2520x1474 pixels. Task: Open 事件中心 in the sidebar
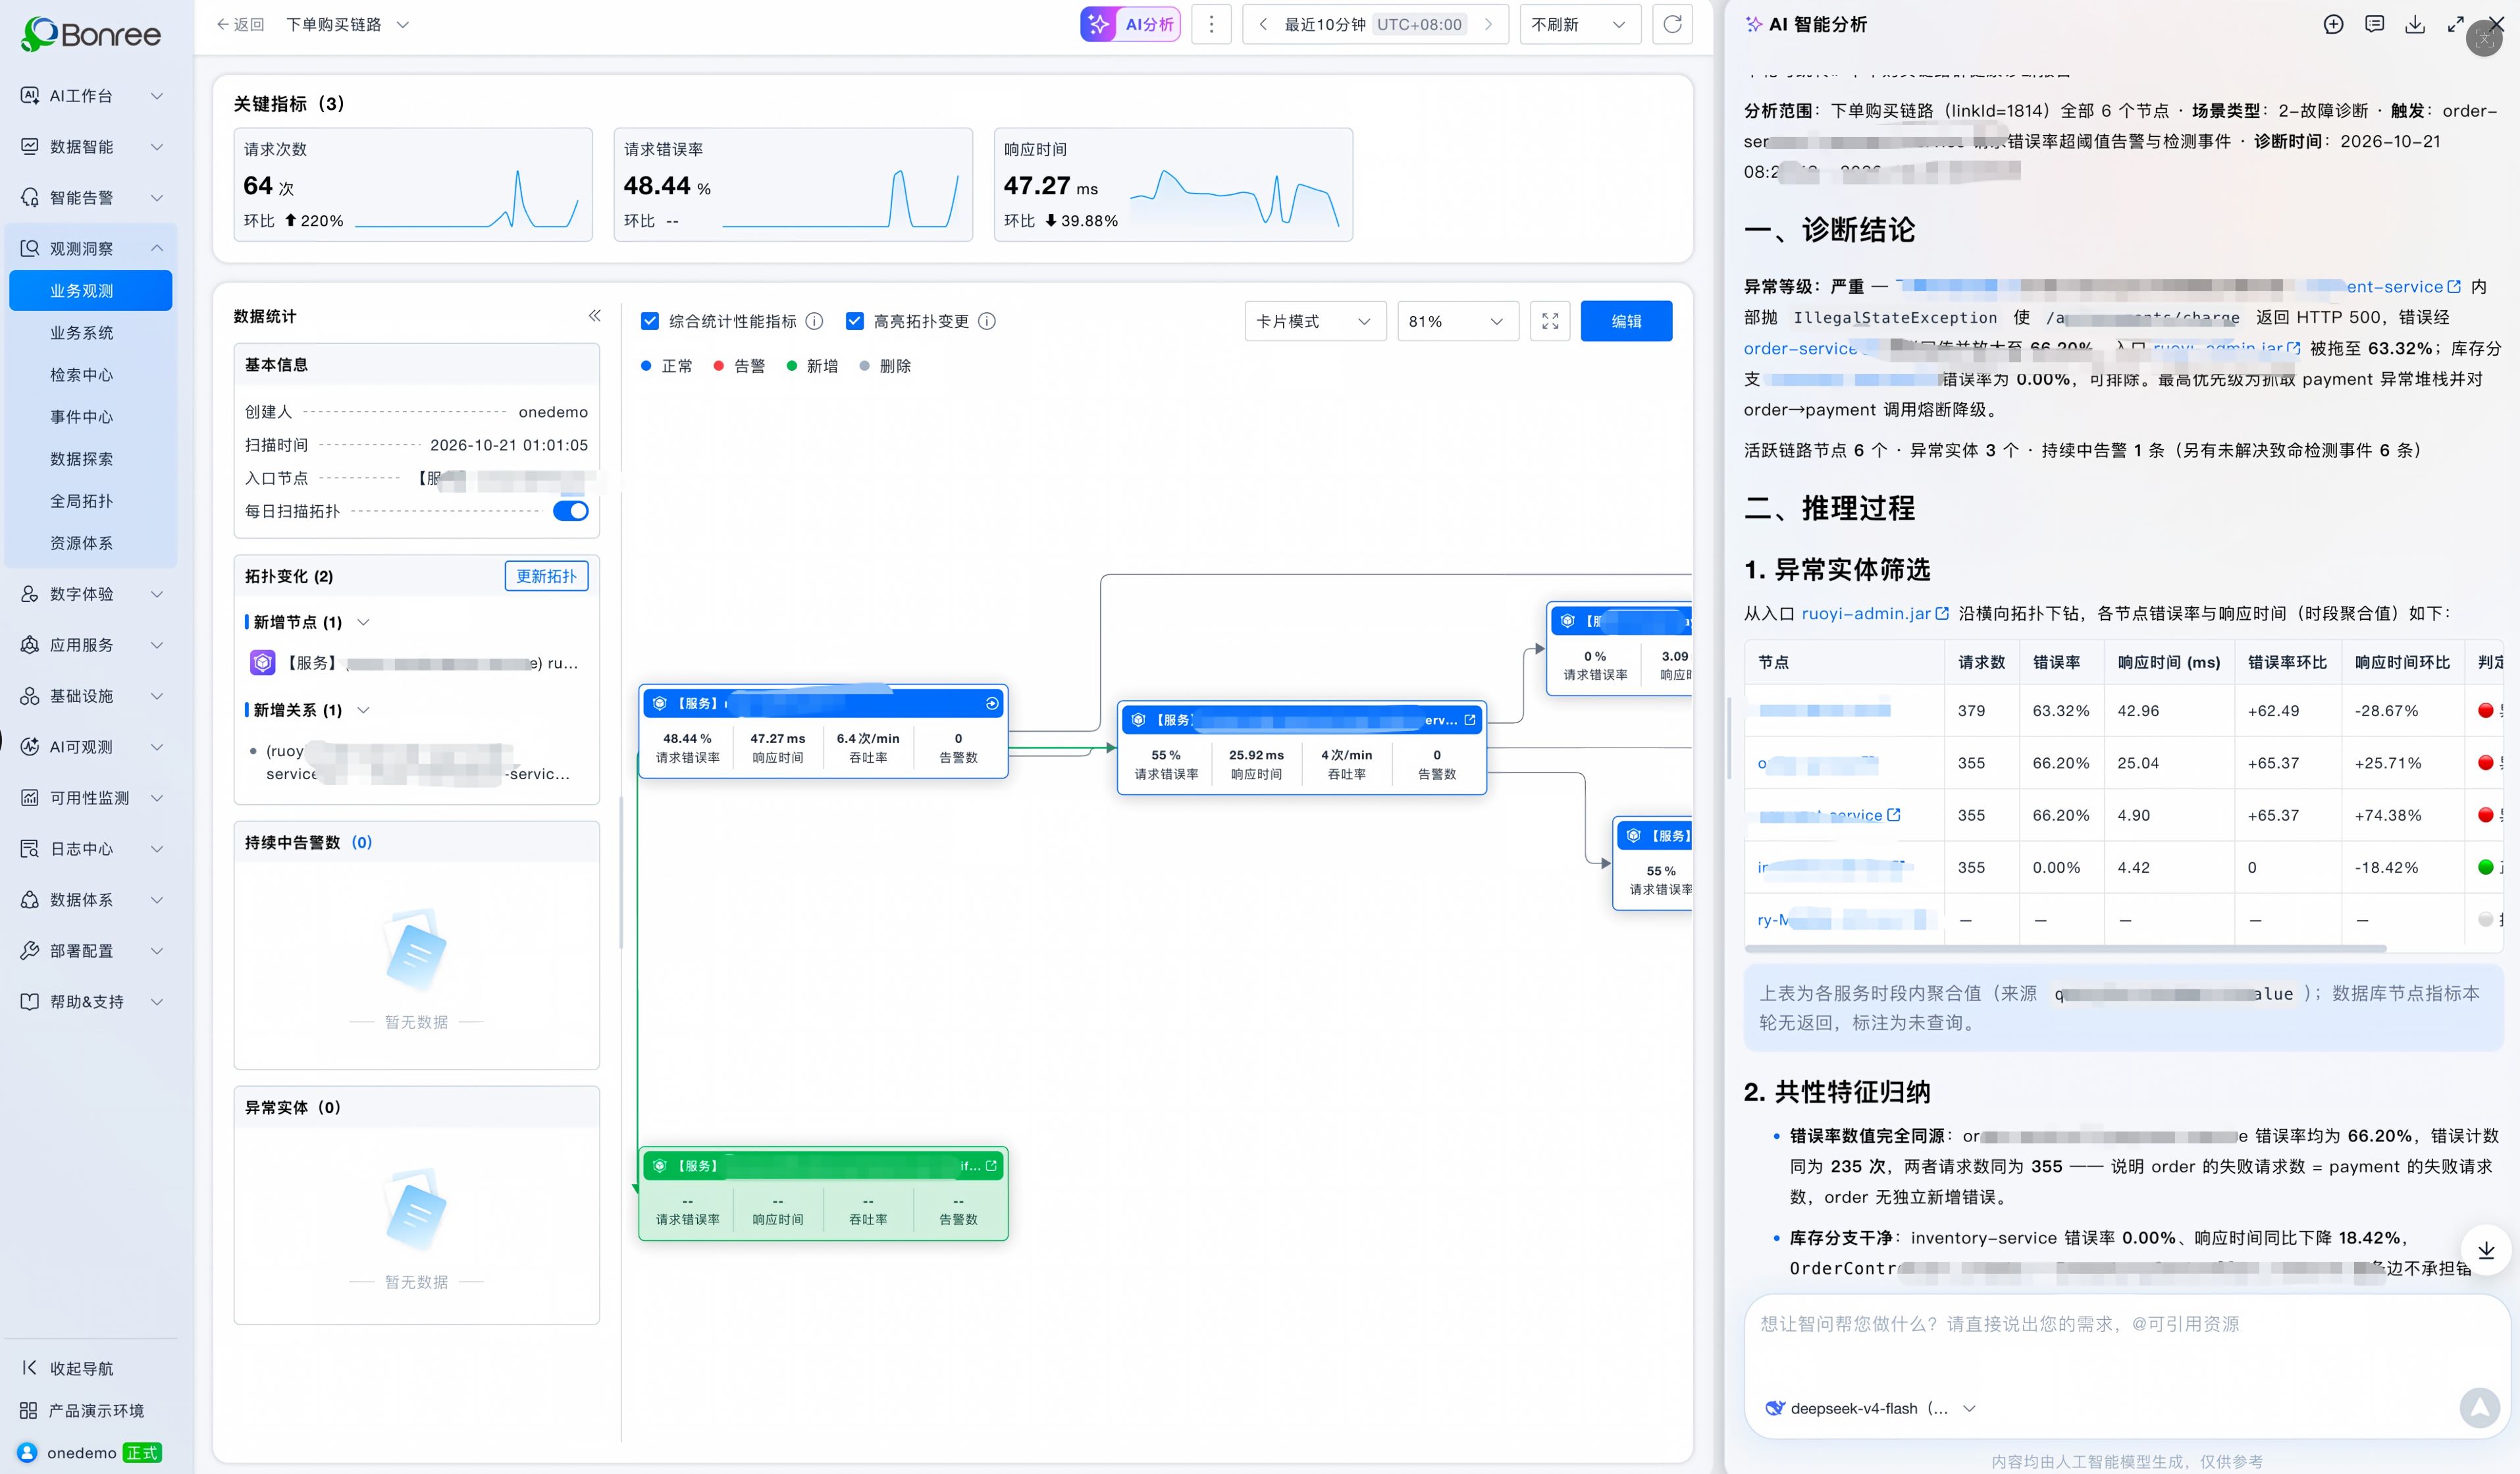(x=82, y=416)
